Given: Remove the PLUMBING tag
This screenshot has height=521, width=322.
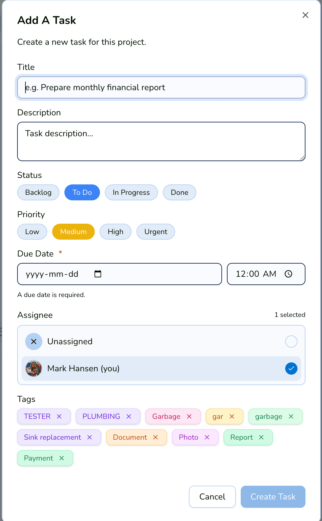Looking at the screenshot, I should [129, 416].
